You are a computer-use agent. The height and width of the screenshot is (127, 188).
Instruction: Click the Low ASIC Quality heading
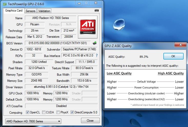pyautogui.click(x=119, y=73)
